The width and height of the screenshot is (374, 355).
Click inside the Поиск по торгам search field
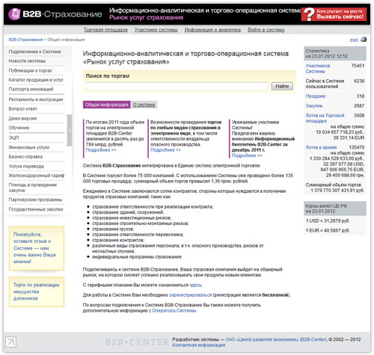177,86
